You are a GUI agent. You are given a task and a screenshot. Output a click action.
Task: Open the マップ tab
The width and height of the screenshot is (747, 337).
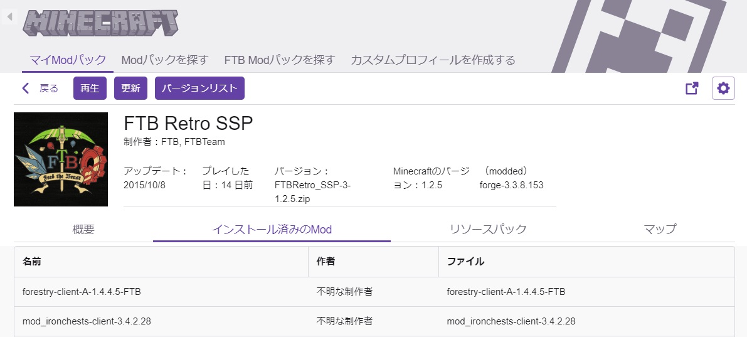[660, 229]
